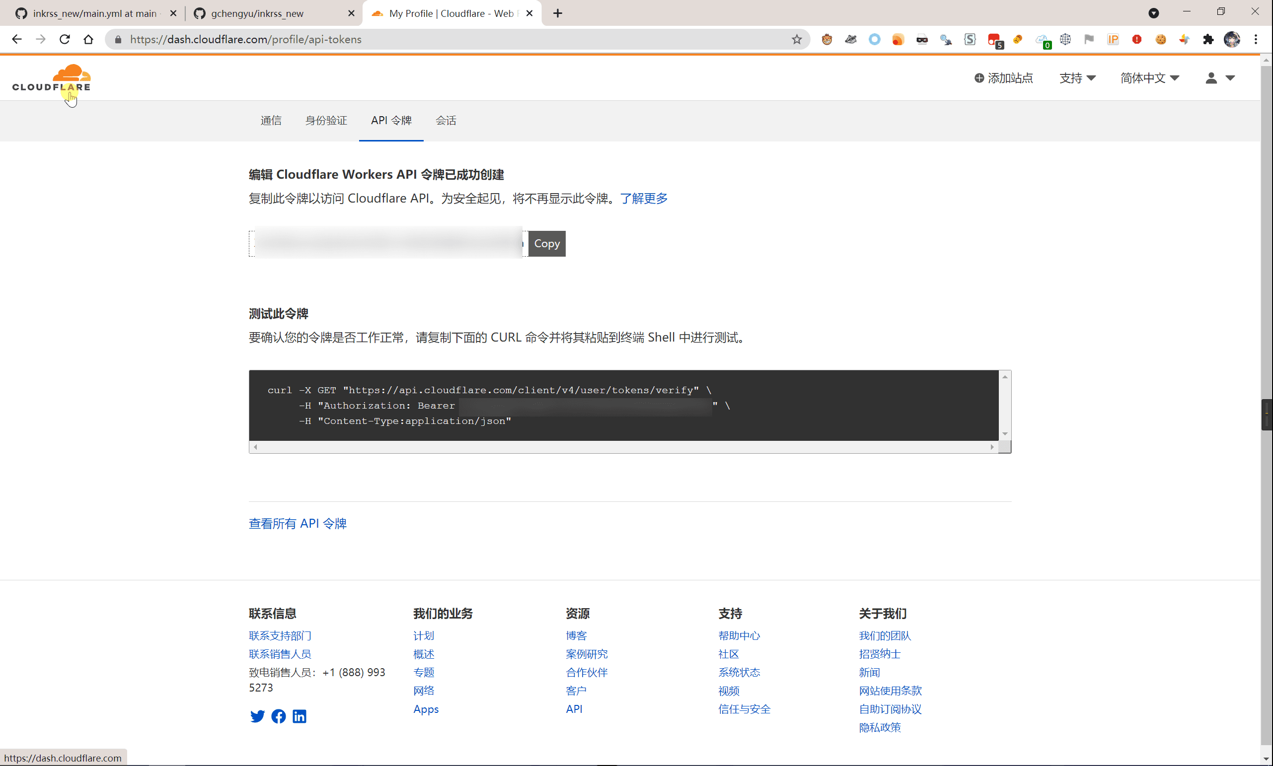Open Chrome's three-dot menu
Screen dimensions: 1273x766
point(1256,39)
